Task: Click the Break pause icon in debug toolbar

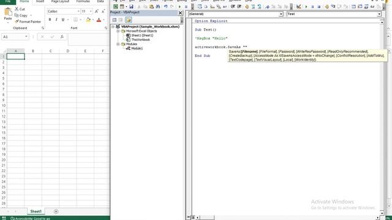Action: click(312, 7)
